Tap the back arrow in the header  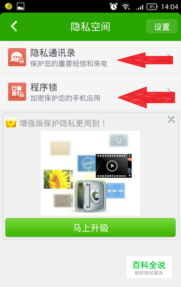[14, 27]
